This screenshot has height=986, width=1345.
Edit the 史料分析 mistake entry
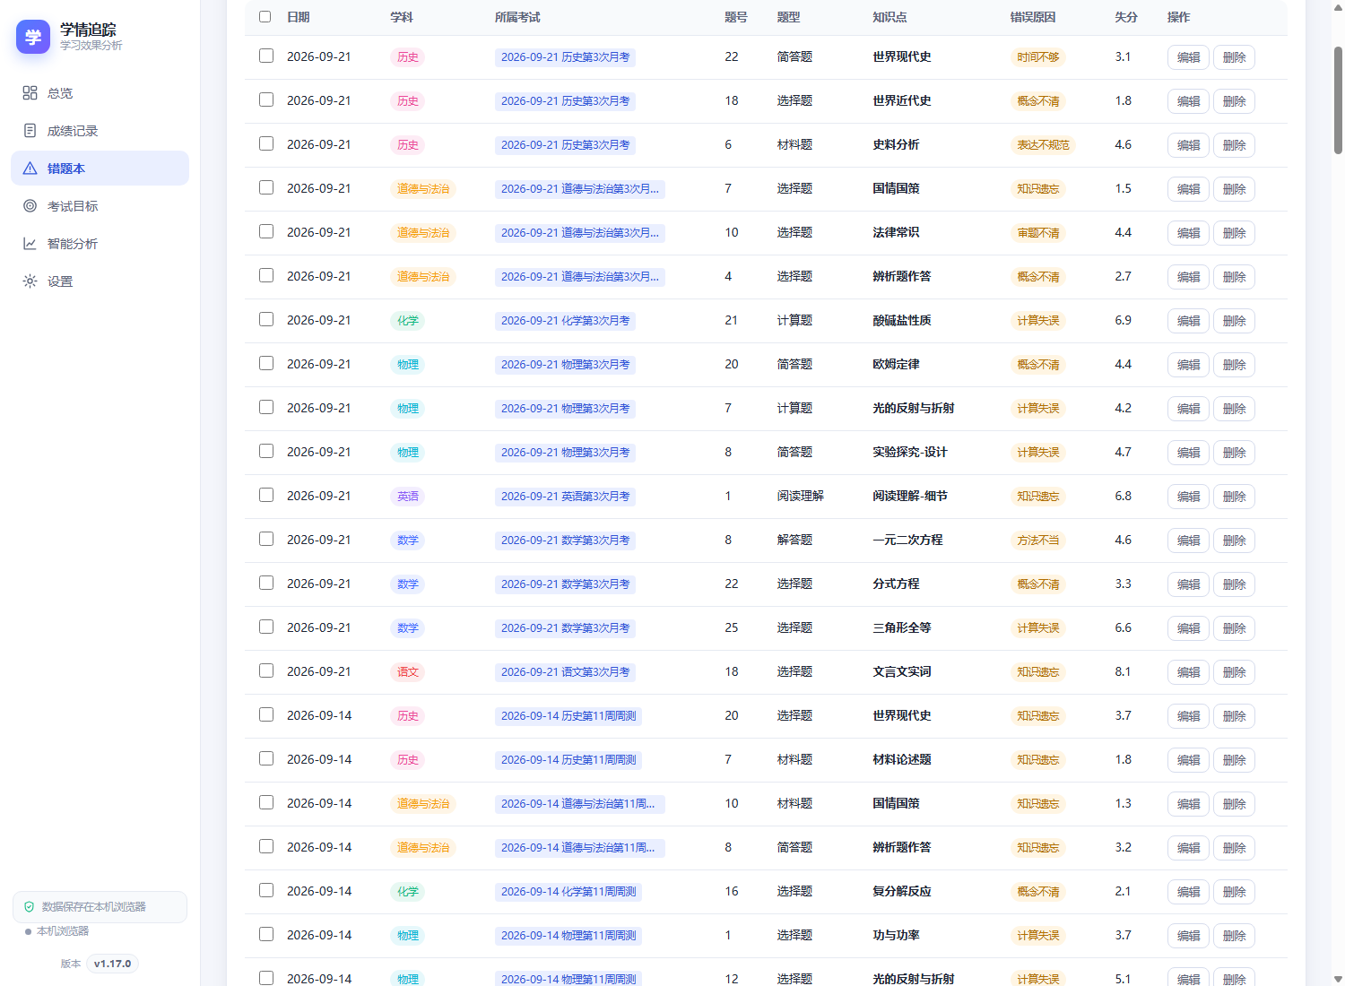(x=1188, y=145)
